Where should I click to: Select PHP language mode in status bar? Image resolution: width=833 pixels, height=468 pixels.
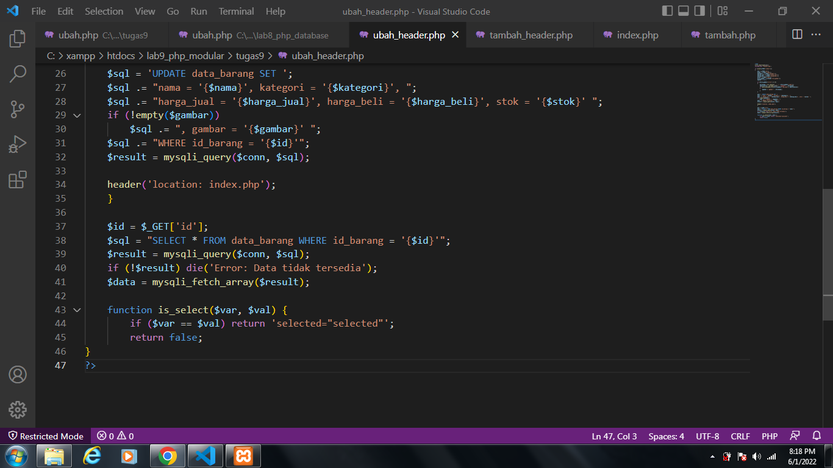[x=770, y=436]
